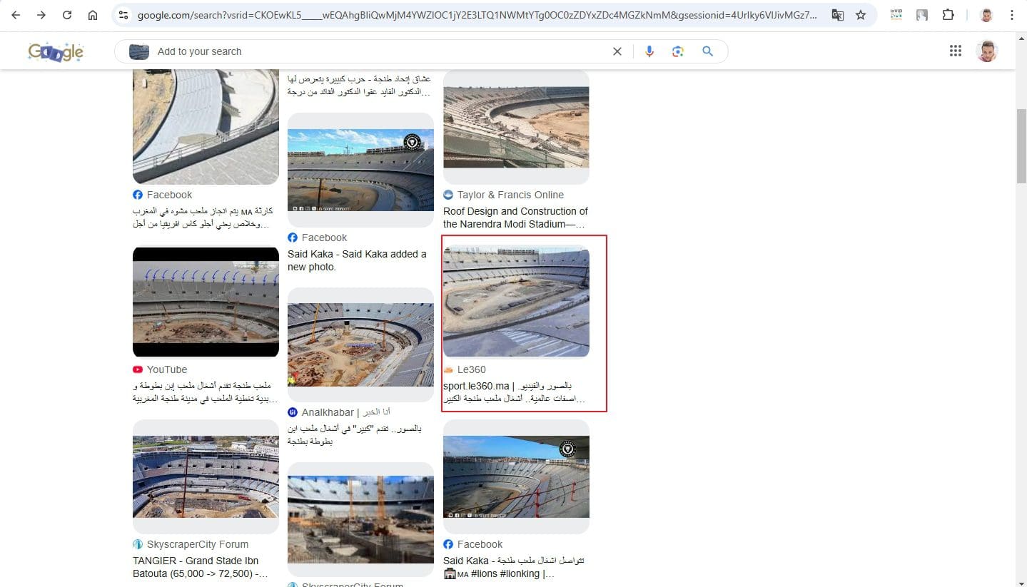Viewport: 1027px width, 587px height.
Task: Open the Taylor & Francis Online result link
Action: pyautogui.click(x=515, y=218)
